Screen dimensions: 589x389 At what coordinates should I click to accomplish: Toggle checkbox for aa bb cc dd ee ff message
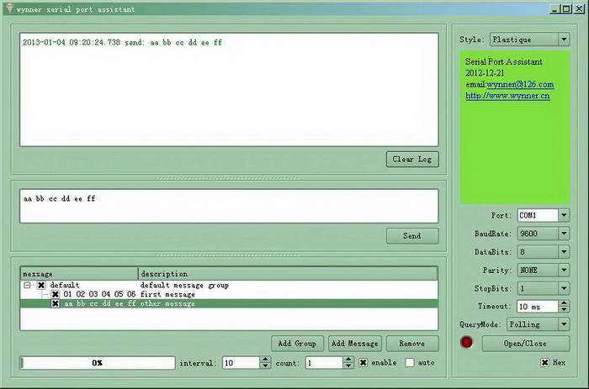pos(56,303)
